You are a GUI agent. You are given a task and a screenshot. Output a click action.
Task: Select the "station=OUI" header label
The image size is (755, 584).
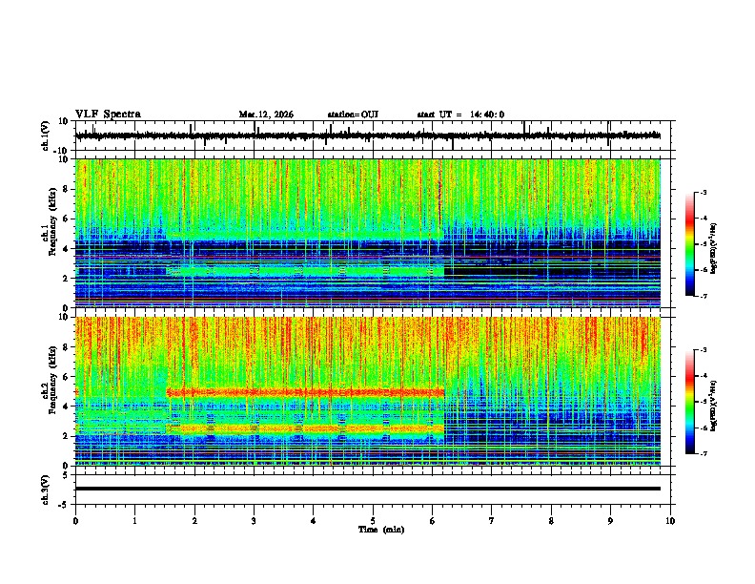353,115
